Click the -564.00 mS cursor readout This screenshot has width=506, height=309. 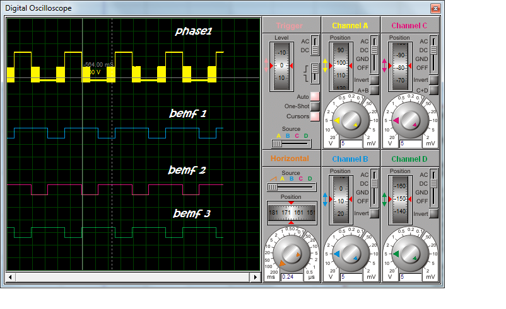pos(98,65)
